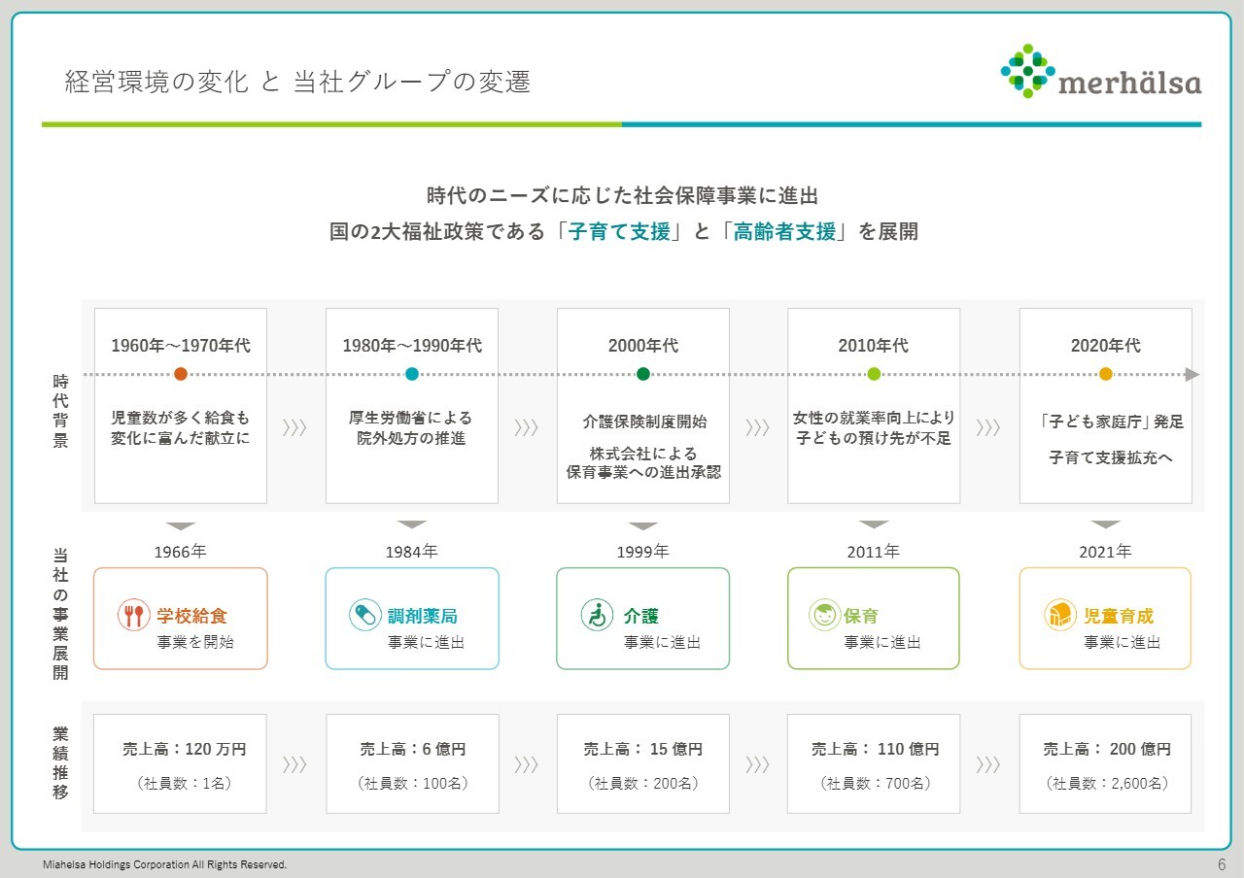Click the 「子ども家庭庁」発足 text

(x=1111, y=422)
